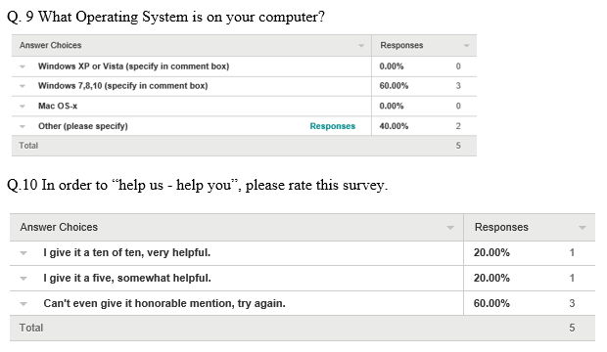Open the Q10 Responses column sort dropdown
The image size is (607, 352).
tap(583, 228)
